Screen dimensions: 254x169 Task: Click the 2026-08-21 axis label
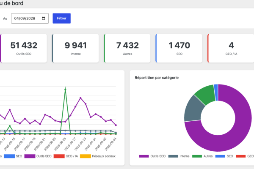pos(40,144)
